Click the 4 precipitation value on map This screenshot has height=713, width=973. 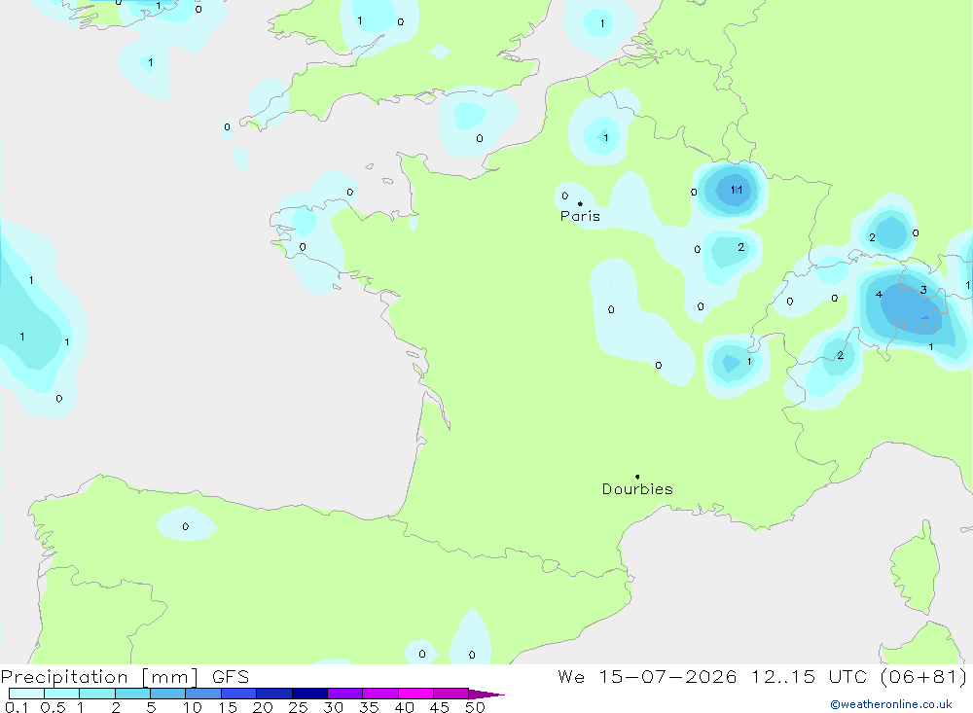click(879, 294)
